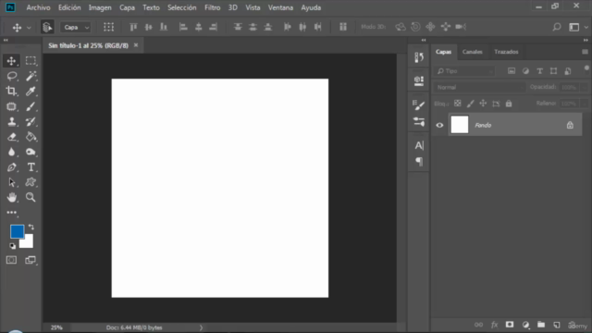Select the Horizontal Type tool
Image resolution: width=592 pixels, height=333 pixels.
click(31, 166)
